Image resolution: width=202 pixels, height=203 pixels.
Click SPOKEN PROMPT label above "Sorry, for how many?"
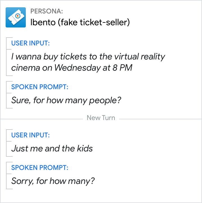point(40,168)
